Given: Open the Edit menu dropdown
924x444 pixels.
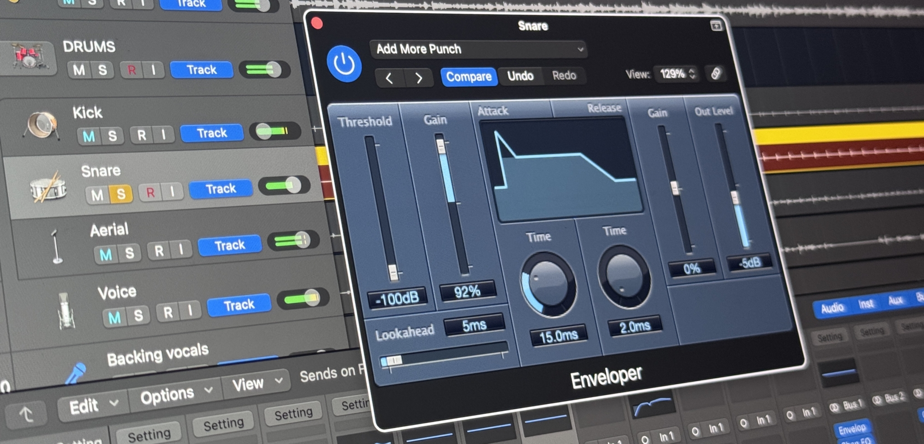Looking at the screenshot, I should tap(93, 405).
